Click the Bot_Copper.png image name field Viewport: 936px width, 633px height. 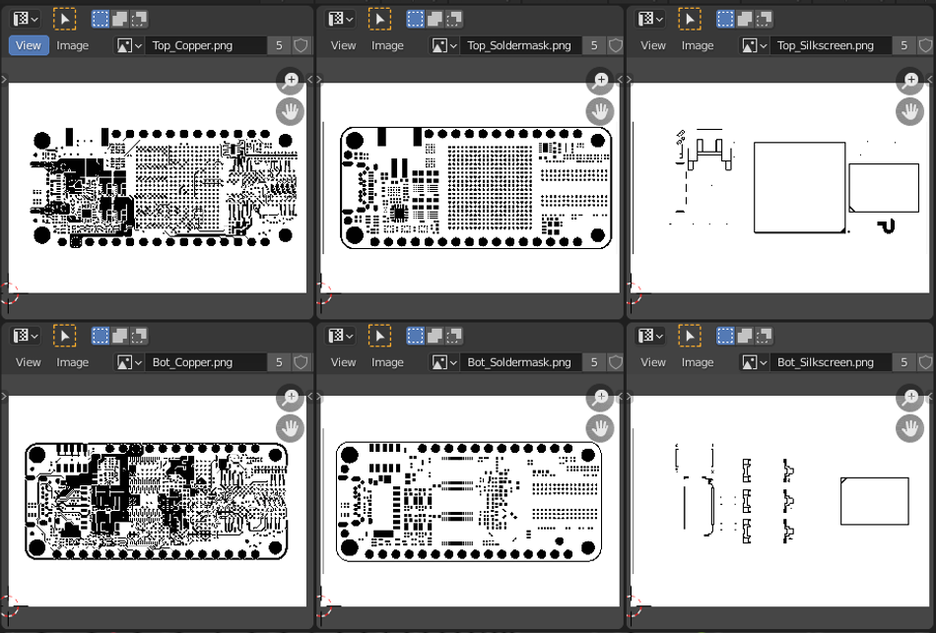[x=205, y=362]
